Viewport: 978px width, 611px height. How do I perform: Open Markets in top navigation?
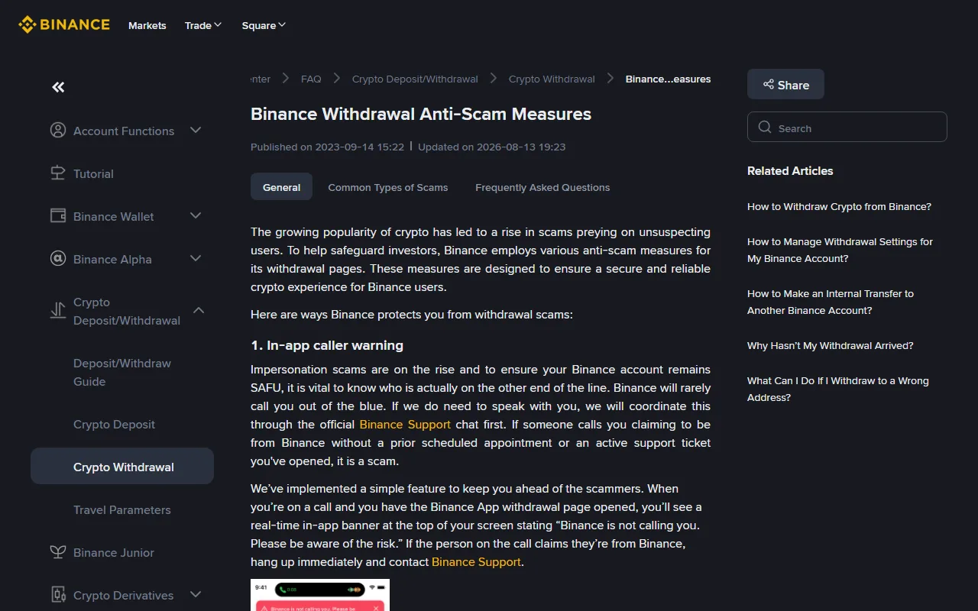[x=147, y=25]
